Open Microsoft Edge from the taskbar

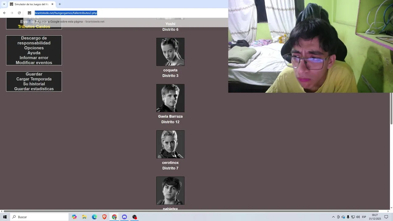[94, 217]
